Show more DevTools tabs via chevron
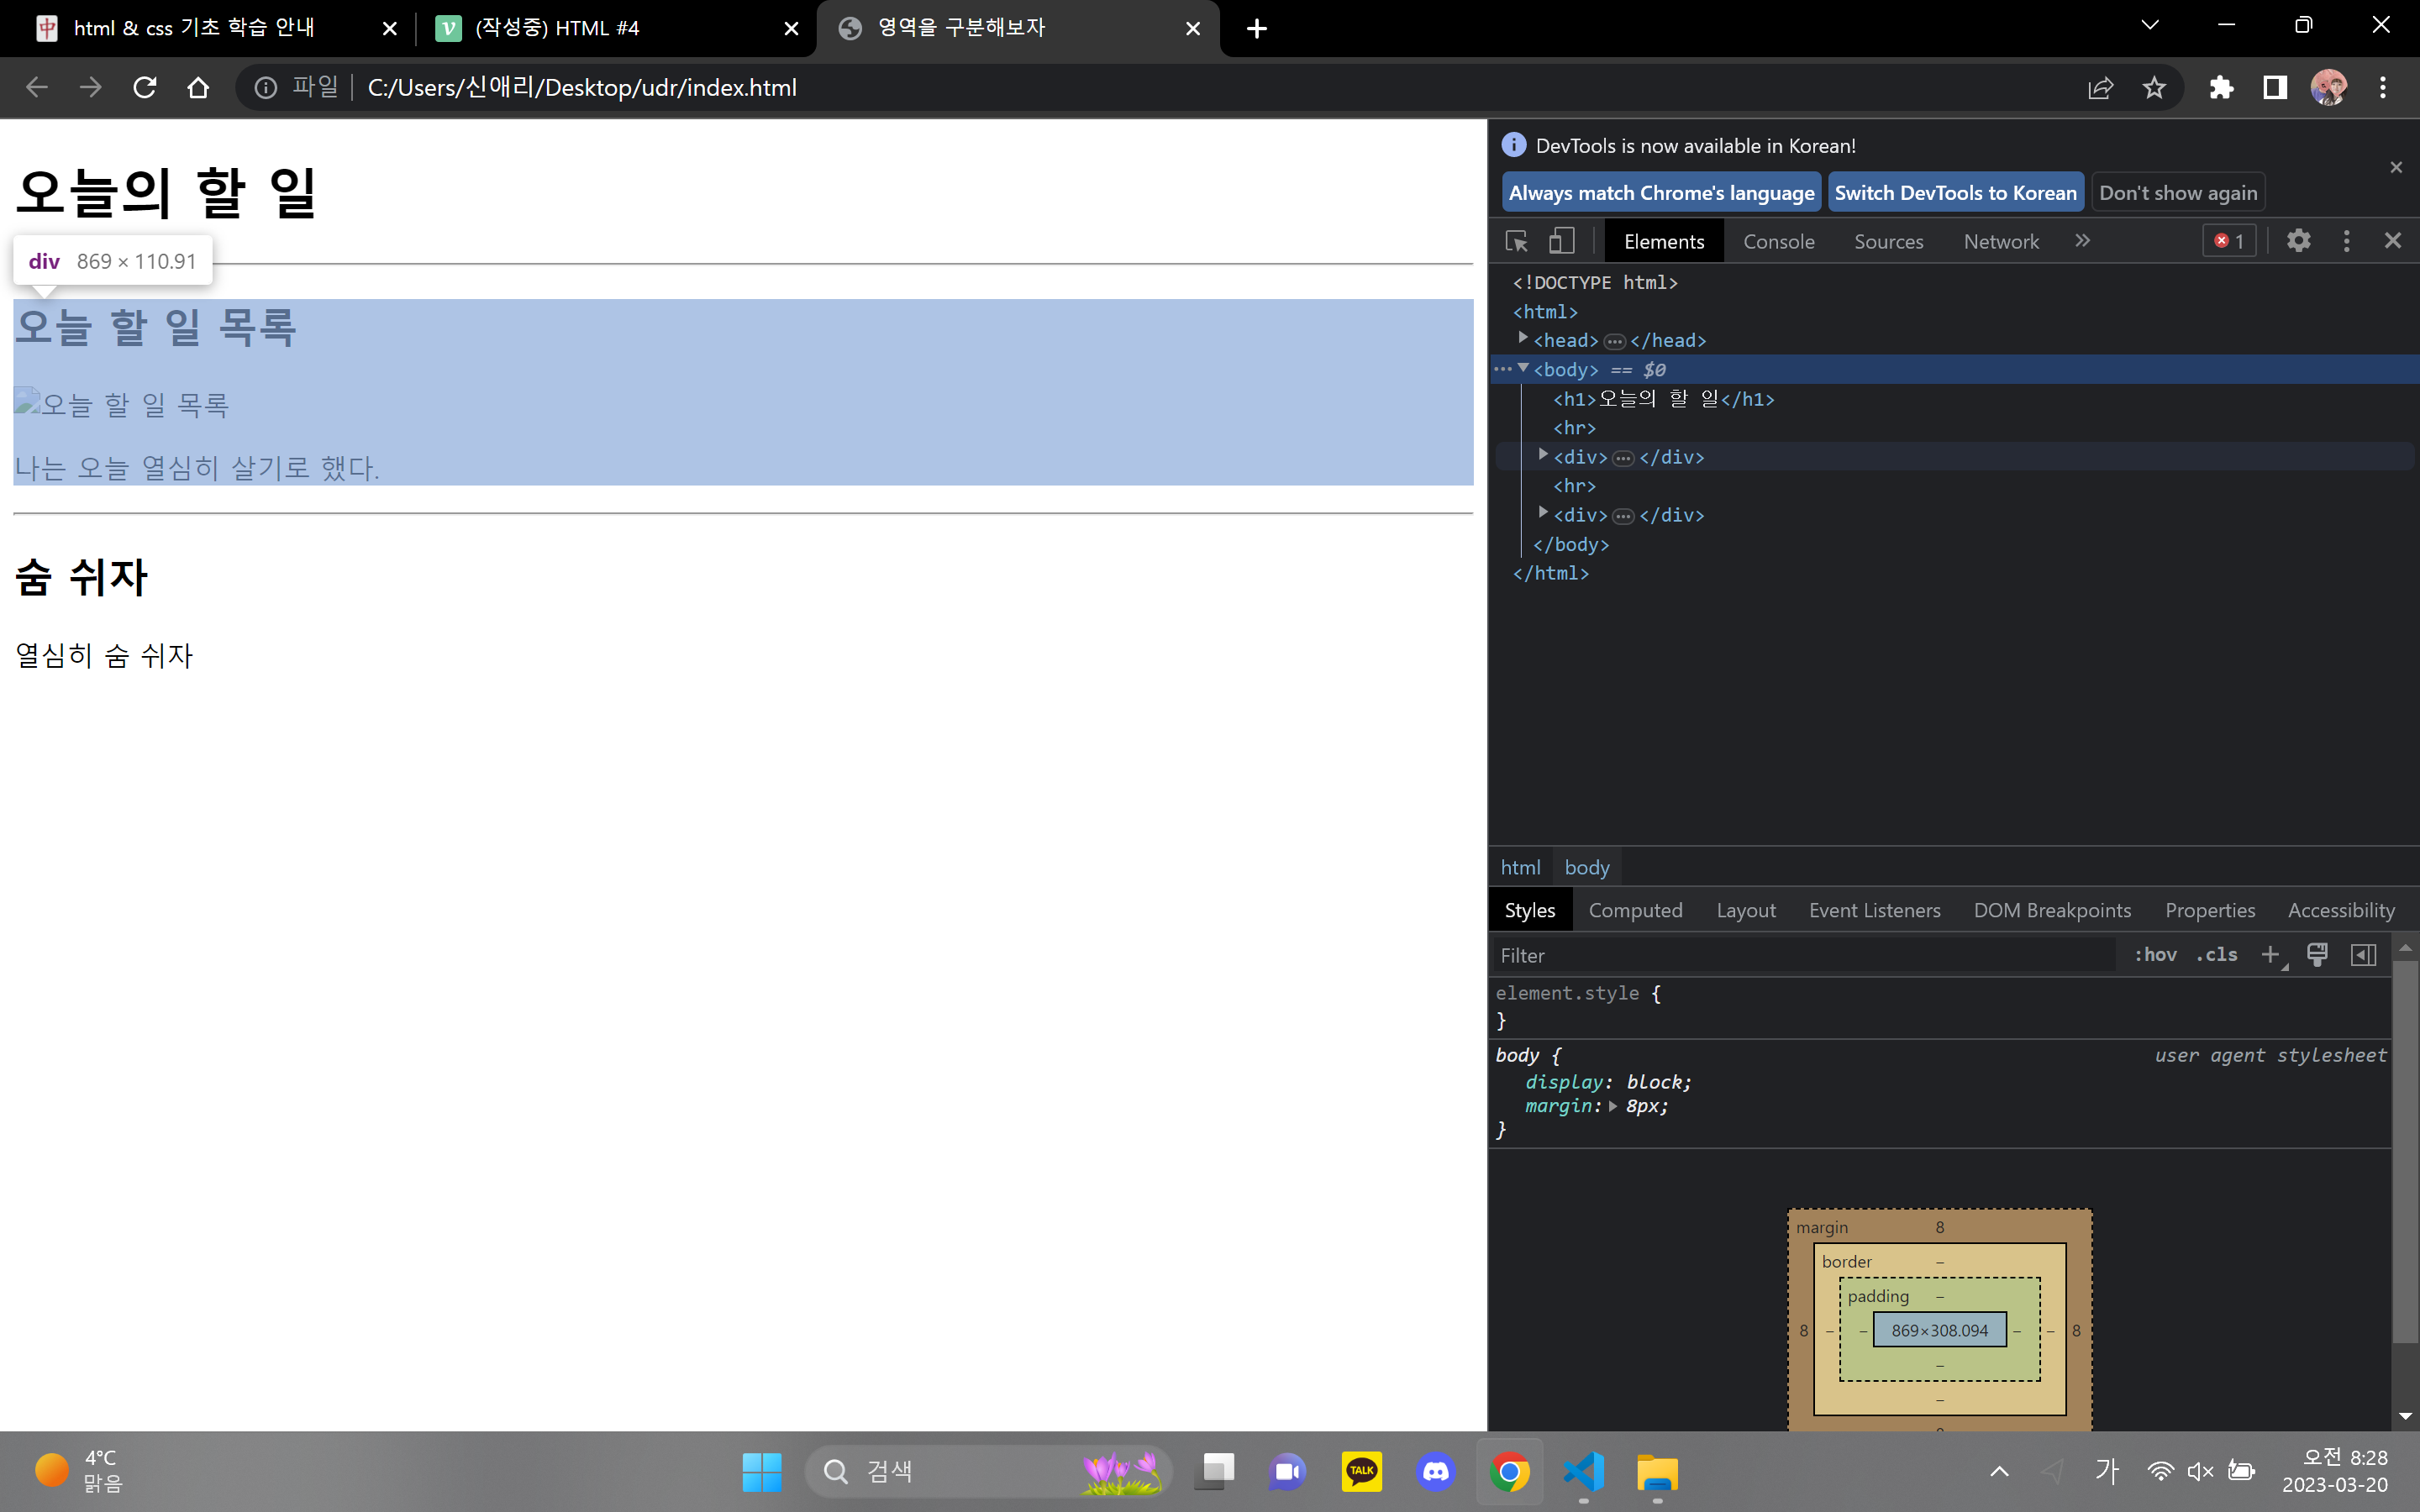Viewport: 2420px width, 1512px height. click(2082, 241)
